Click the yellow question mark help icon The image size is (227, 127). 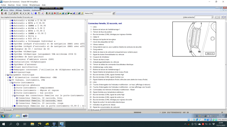39,13
